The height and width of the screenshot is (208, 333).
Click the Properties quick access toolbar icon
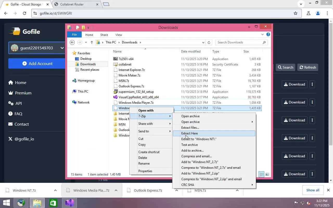pyautogui.click(x=78, y=28)
